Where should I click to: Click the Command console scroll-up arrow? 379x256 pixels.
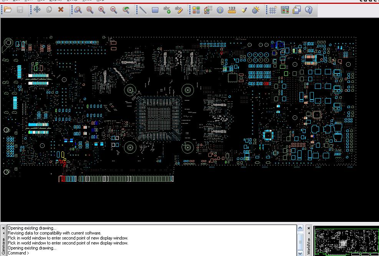click(300, 228)
